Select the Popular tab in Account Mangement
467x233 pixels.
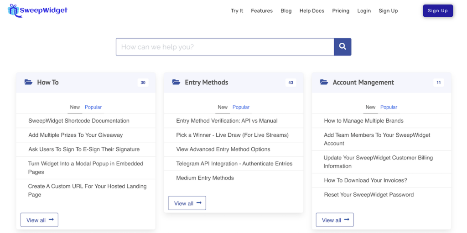point(389,107)
